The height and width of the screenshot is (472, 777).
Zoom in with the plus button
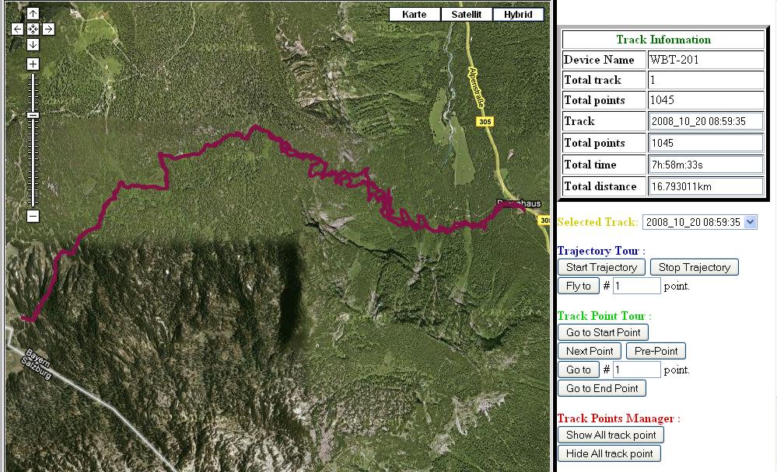33,64
